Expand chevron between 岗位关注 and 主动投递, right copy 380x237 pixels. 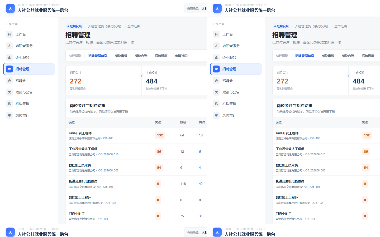[348, 76]
